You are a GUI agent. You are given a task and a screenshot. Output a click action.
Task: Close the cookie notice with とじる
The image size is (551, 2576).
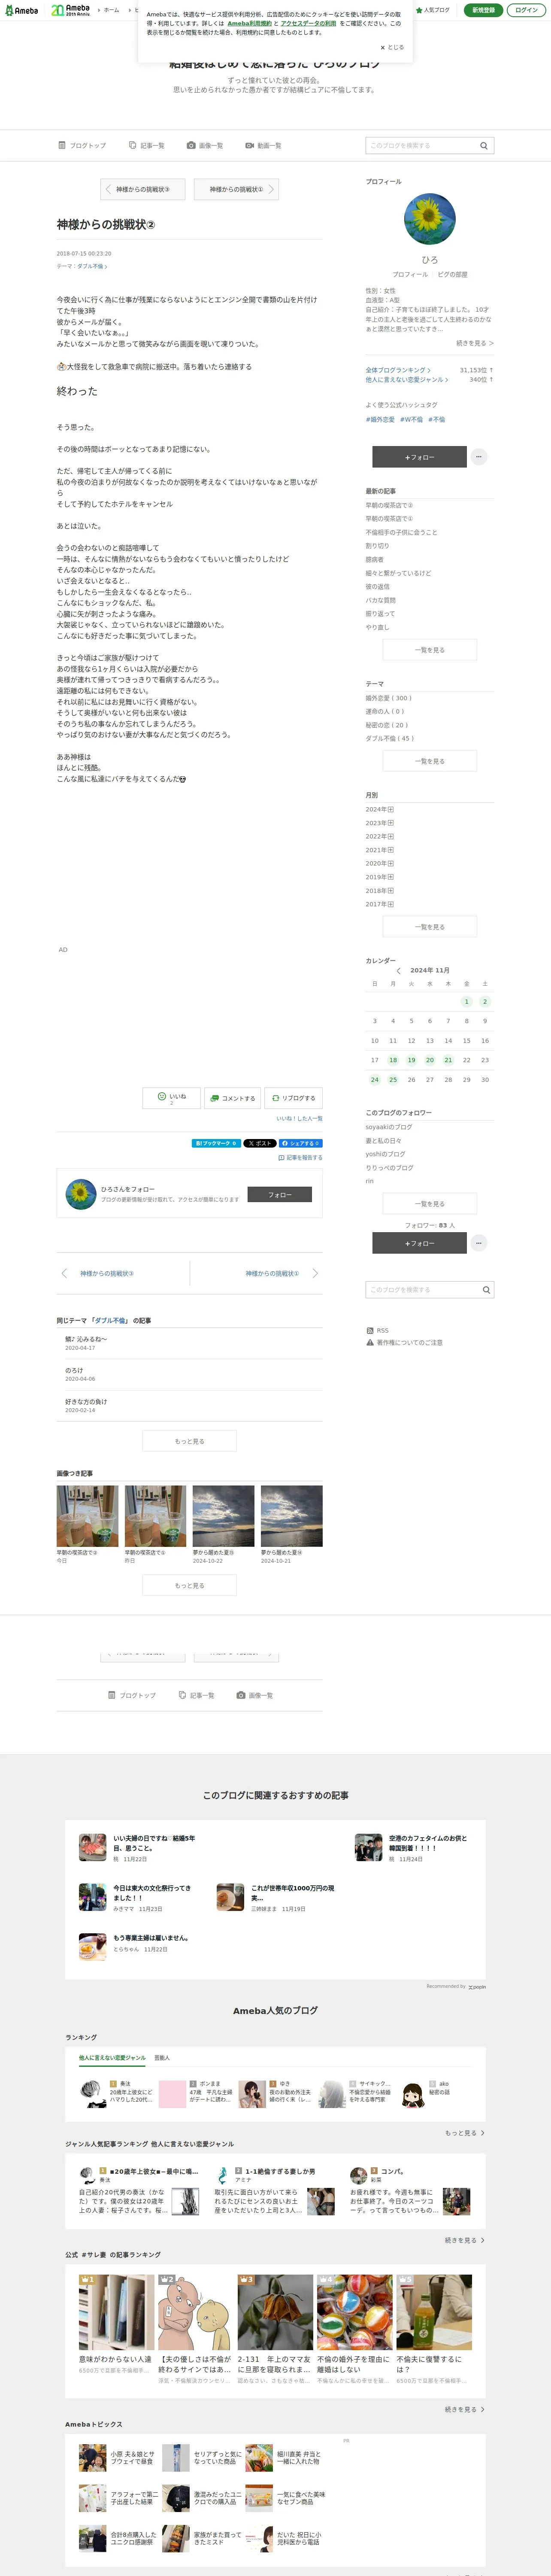[392, 47]
